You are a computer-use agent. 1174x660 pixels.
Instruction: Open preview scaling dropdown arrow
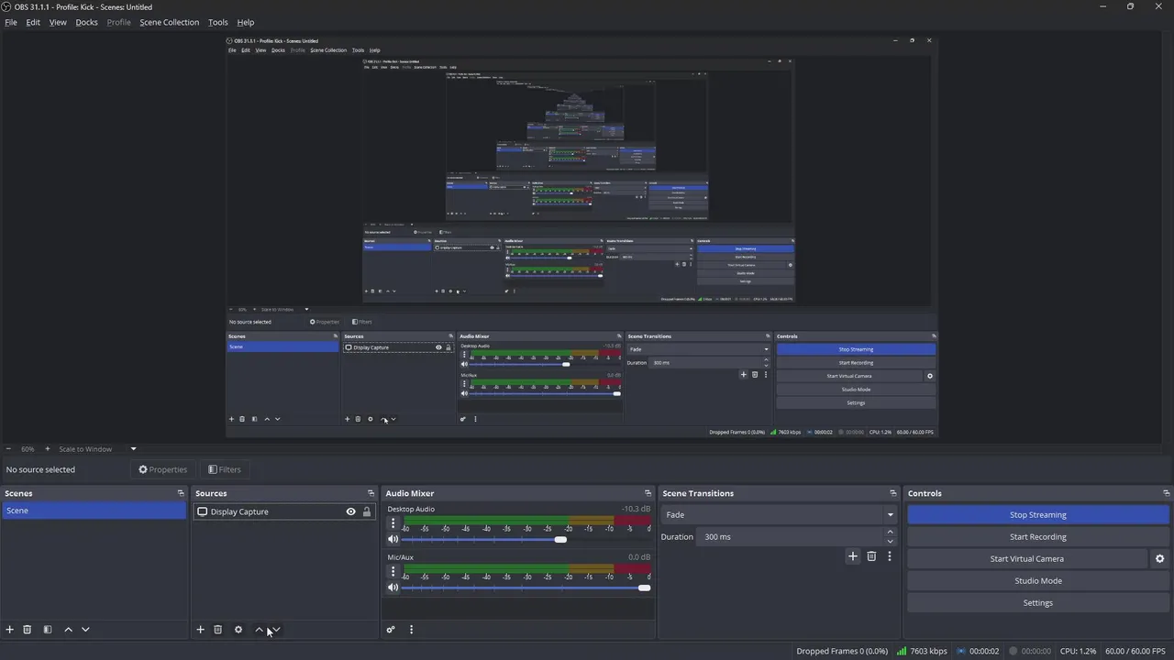(133, 449)
